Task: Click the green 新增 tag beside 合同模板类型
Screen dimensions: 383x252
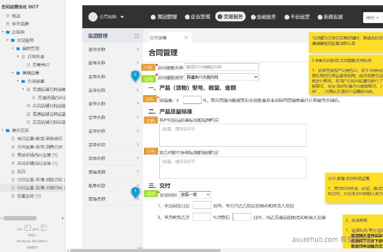Action: point(148,79)
